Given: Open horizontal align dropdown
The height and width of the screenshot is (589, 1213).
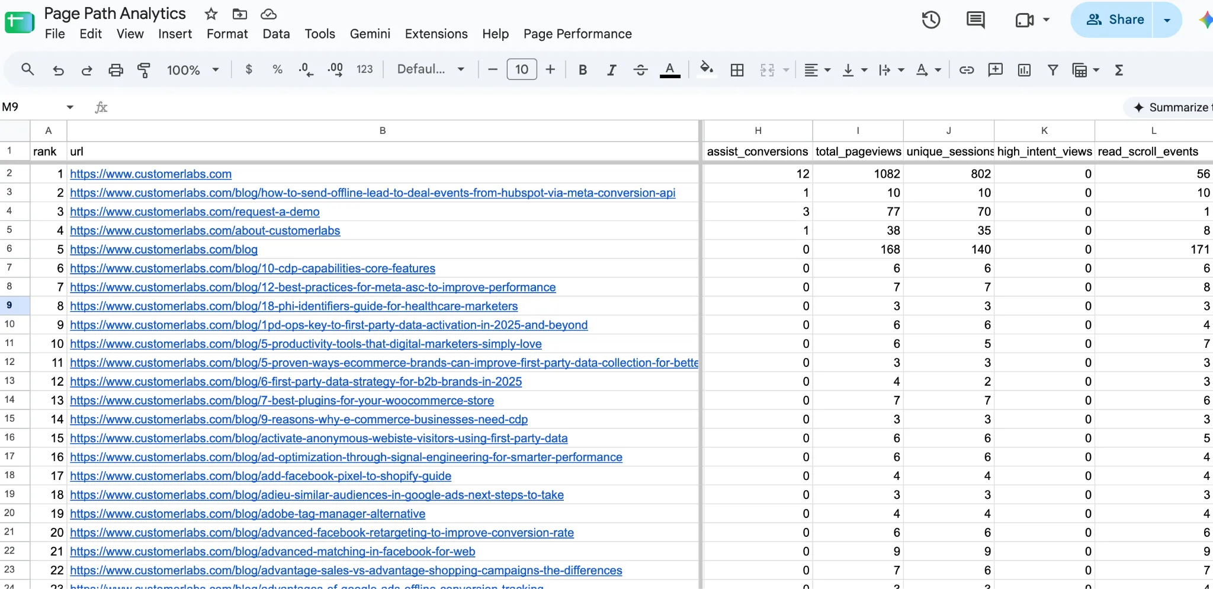Looking at the screenshot, I should 817,70.
